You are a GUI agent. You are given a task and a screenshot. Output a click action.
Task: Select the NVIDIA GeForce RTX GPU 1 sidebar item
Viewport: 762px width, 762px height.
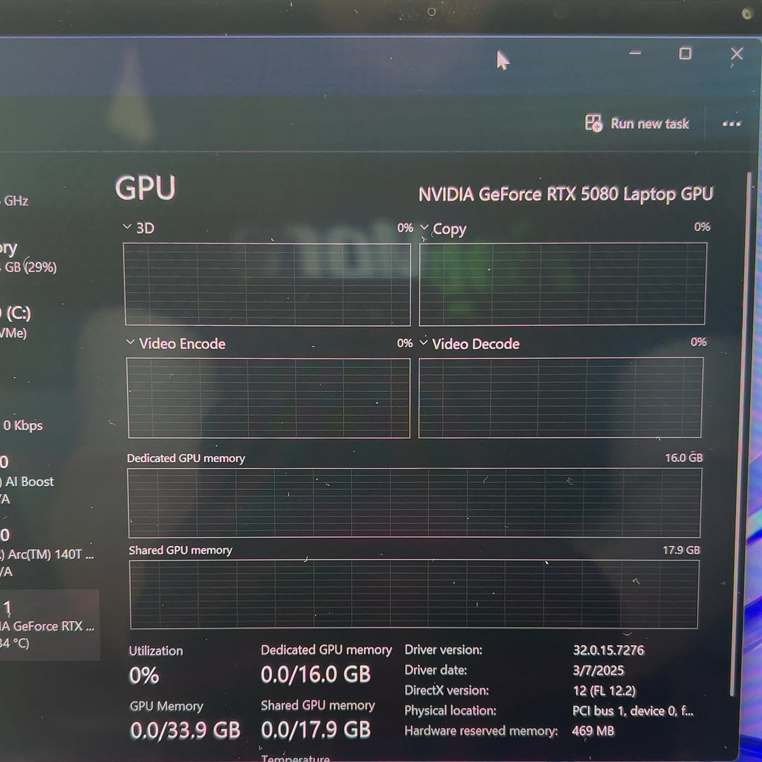point(50,625)
